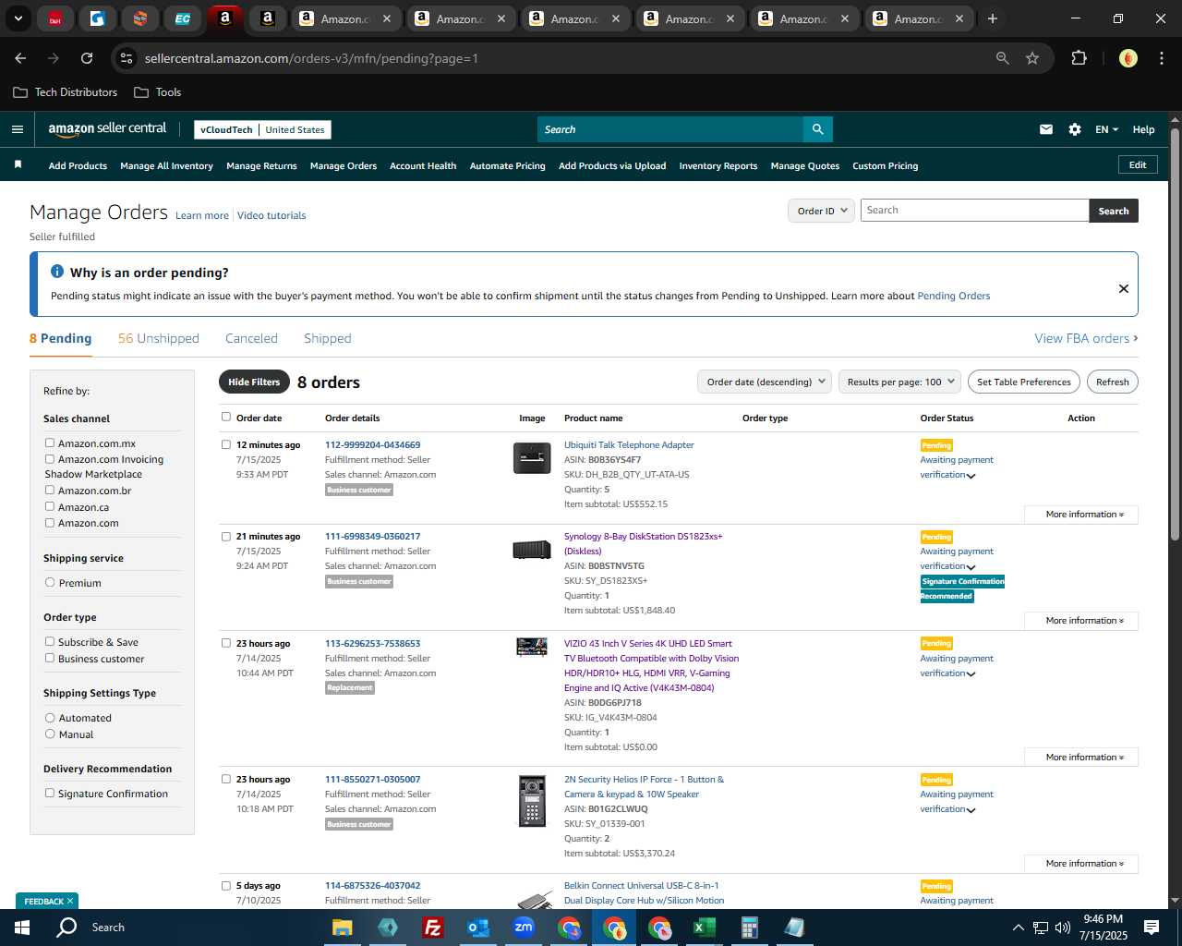Select all orders with header checkbox

pyautogui.click(x=226, y=417)
